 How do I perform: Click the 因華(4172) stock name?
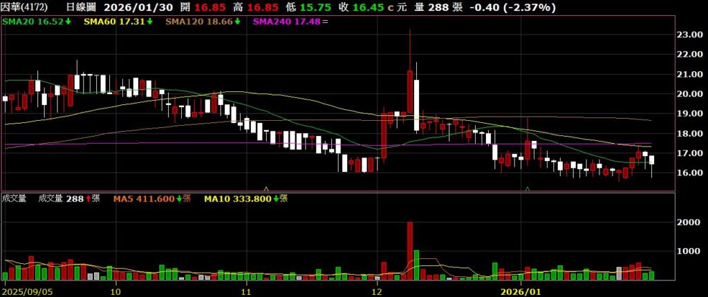[x=26, y=8]
